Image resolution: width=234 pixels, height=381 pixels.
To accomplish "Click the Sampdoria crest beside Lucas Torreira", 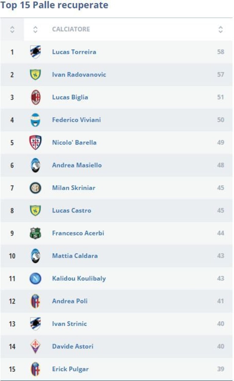I will click(35, 52).
